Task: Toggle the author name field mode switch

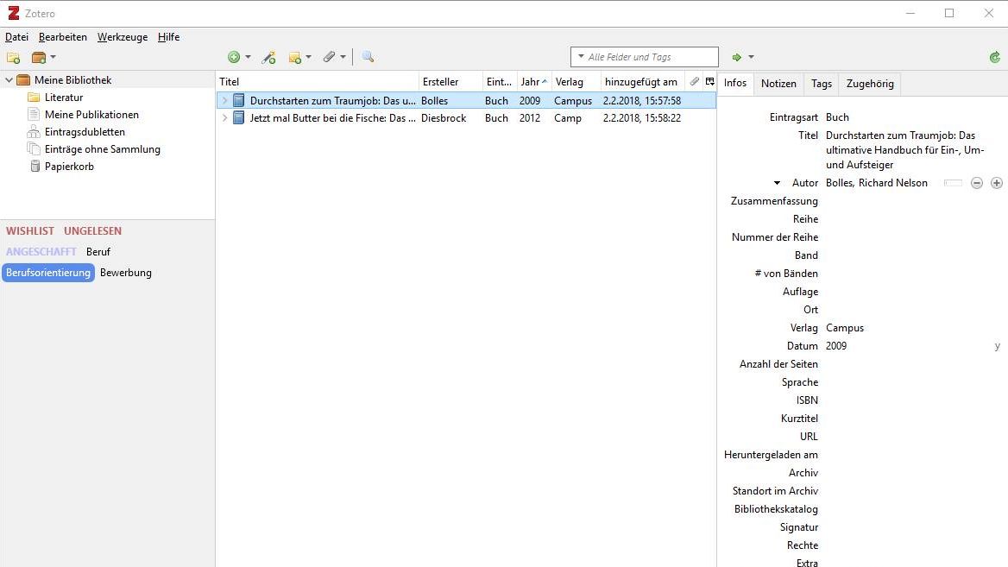Action: coord(953,183)
